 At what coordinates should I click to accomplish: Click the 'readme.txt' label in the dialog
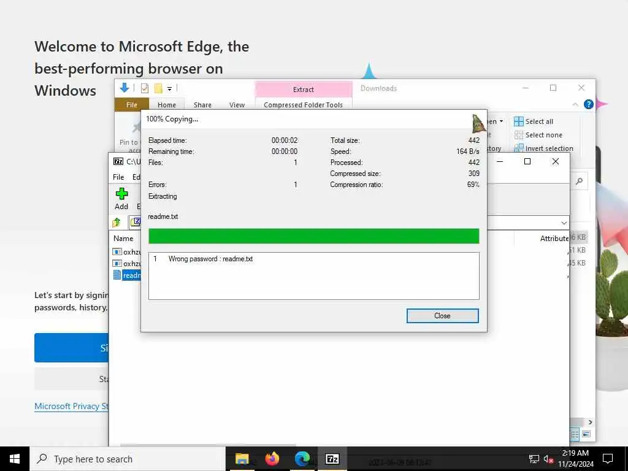tap(163, 216)
